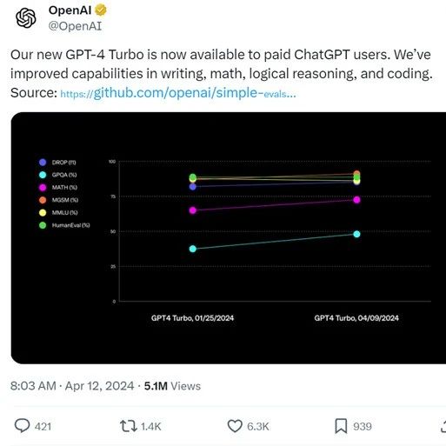Click the 421 replies count
Viewport: 446px width, 446px height.
coord(43,427)
